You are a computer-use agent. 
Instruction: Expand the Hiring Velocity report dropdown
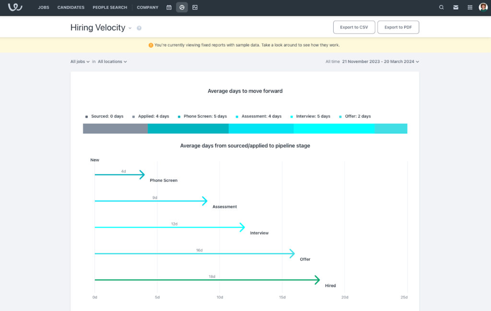point(130,28)
